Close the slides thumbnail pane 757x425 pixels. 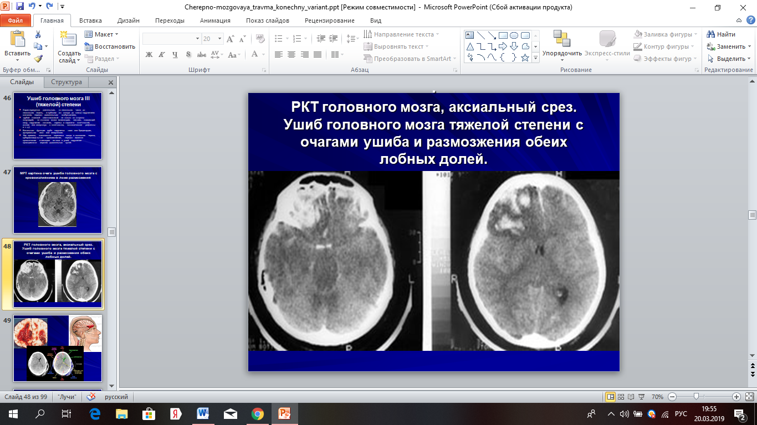click(x=111, y=82)
